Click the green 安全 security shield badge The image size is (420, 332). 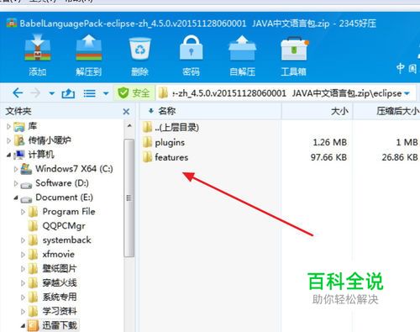[134, 93]
